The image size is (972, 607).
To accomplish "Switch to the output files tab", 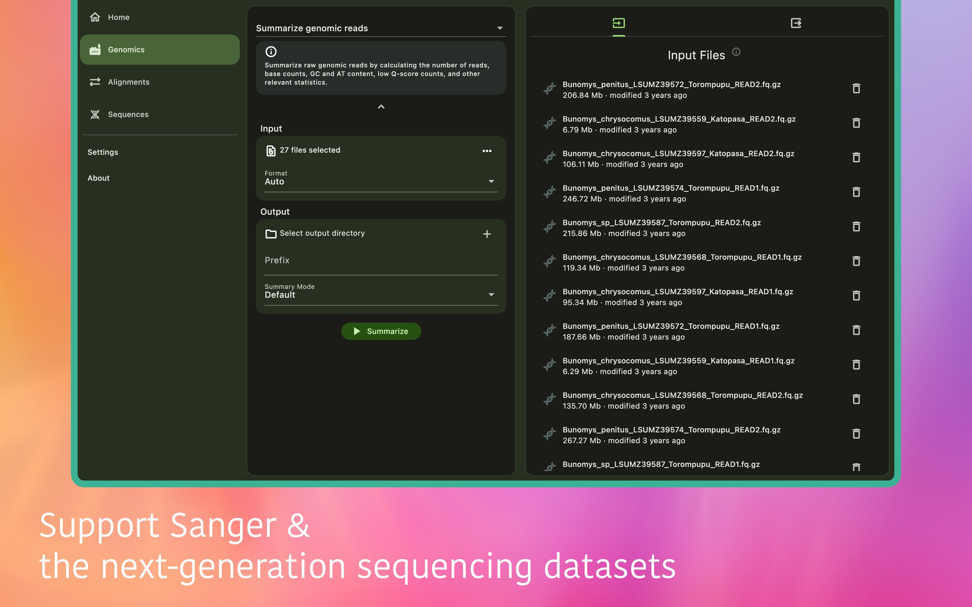I will 796,23.
